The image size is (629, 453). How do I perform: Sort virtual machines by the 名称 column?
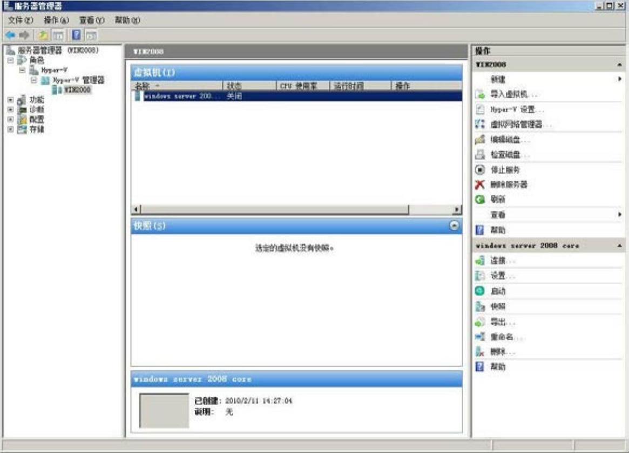(177, 86)
